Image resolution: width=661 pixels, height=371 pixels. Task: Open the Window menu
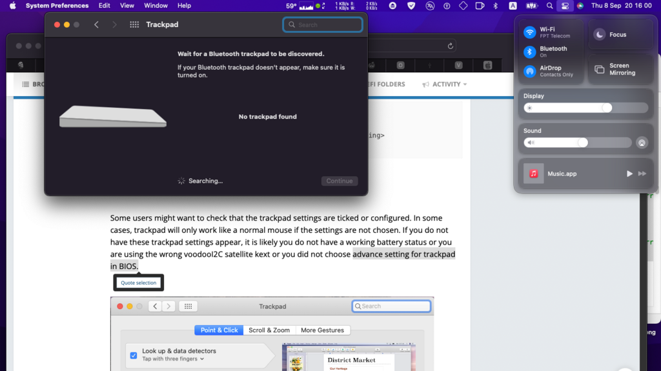point(156,6)
